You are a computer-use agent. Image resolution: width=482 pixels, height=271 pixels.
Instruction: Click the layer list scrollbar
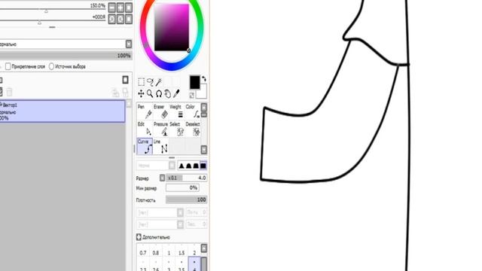(x=129, y=185)
